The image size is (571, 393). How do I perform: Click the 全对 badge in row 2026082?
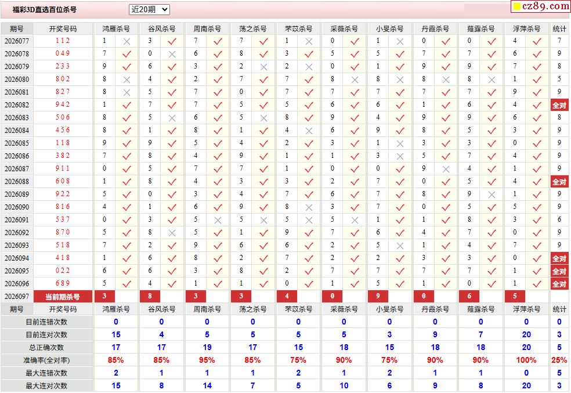[559, 105]
